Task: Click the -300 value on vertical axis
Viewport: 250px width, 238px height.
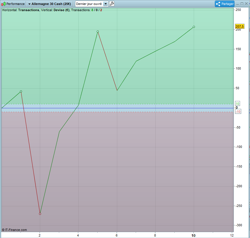Action: point(239,225)
